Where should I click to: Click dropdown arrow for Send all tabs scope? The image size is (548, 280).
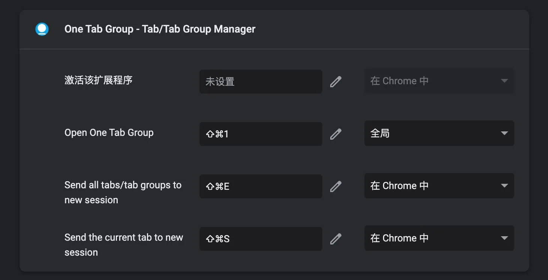(x=505, y=186)
